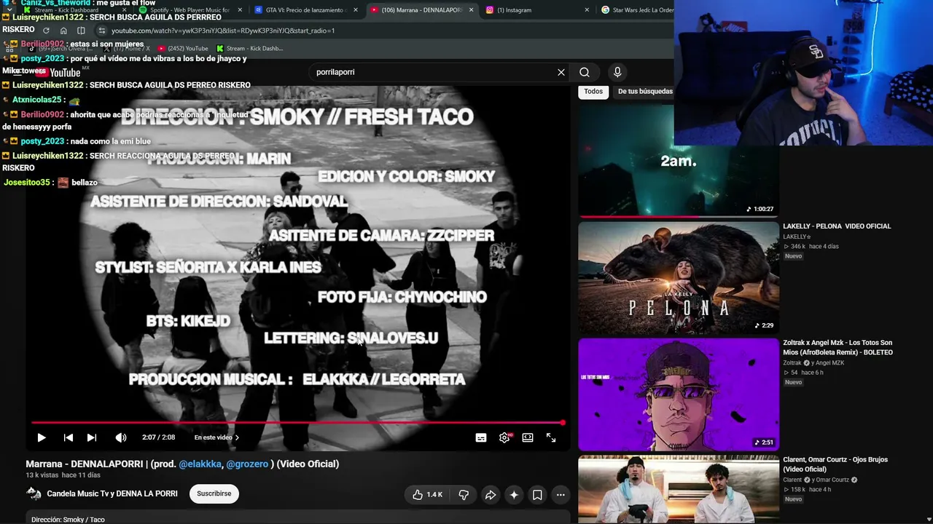The width and height of the screenshot is (933, 524).
Task: Expand the description starting 'Dirección: Smoky / Taco'
Action: click(x=68, y=520)
